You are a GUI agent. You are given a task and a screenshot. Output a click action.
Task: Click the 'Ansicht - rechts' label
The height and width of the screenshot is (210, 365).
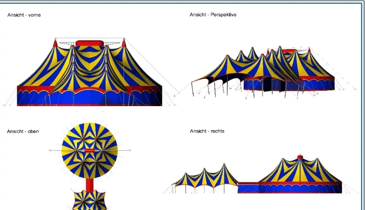[207, 131]
